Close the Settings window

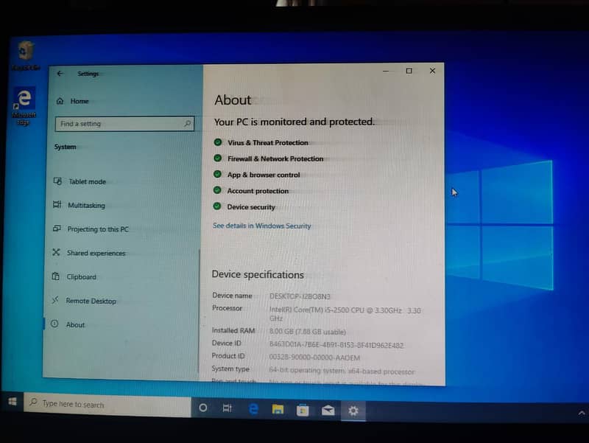pyautogui.click(x=432, y=71)
